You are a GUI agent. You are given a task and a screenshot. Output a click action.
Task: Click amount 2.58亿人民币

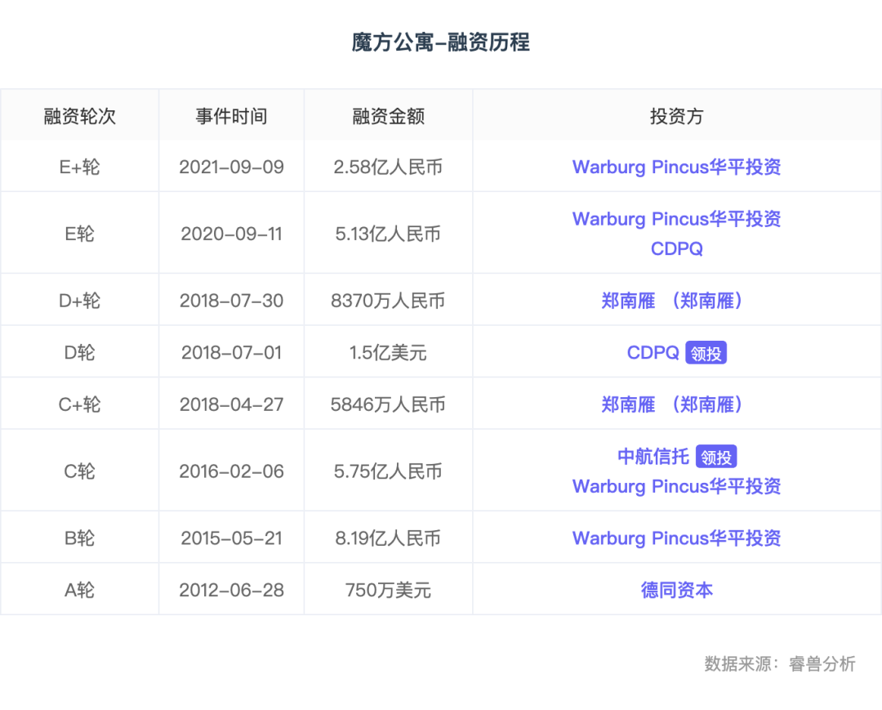click(x=388, y=167)
